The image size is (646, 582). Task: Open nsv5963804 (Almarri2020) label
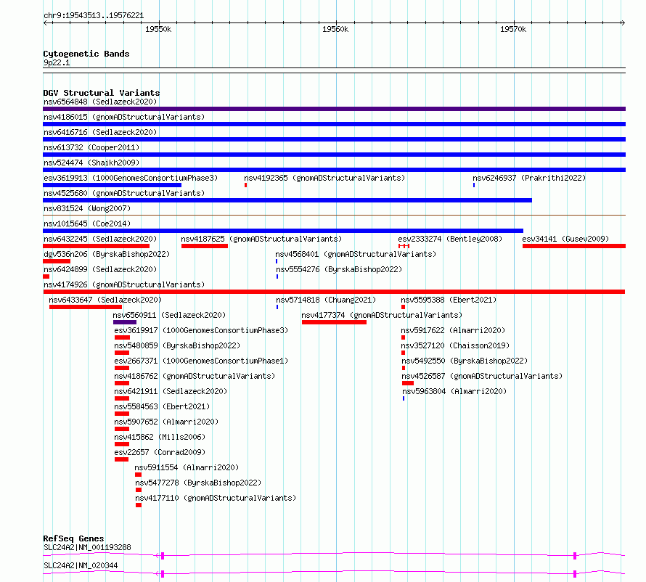pos(454,391)
